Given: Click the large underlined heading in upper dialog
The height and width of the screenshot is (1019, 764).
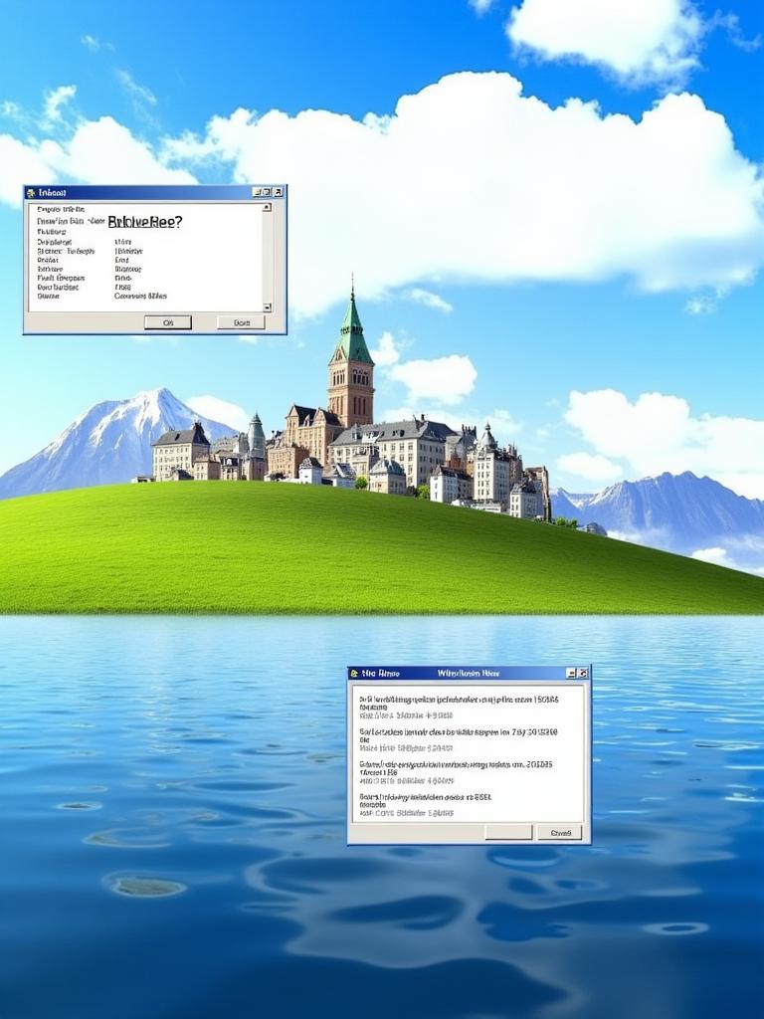Looking at the screenshot, I should point(144,222).
